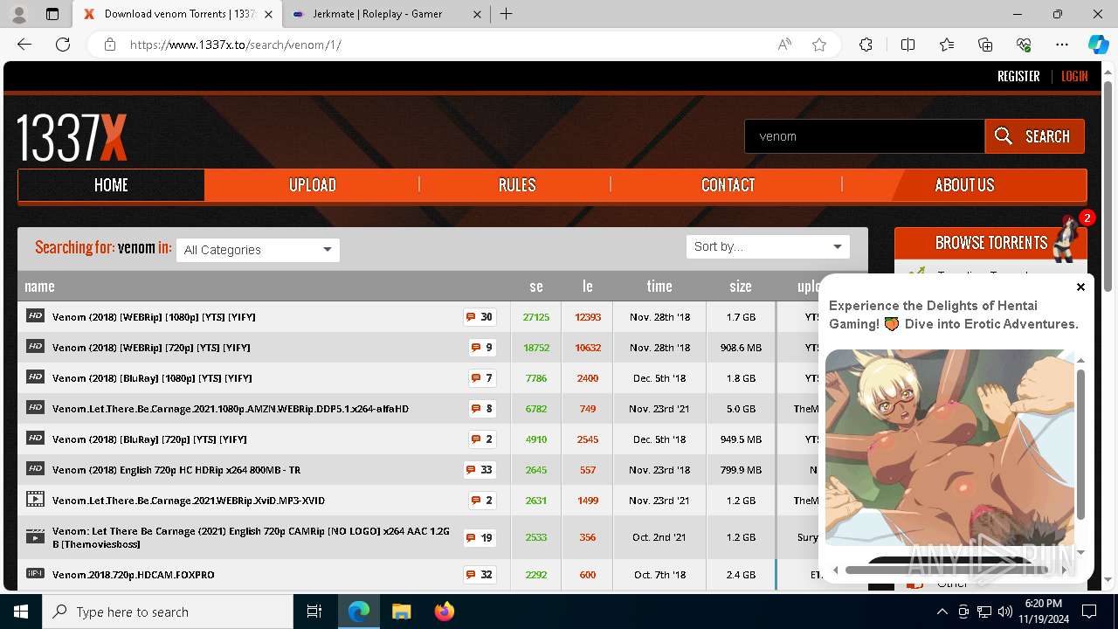Click the LOGIN link
Screen dimensions: 1118x629
[1074, 77]
